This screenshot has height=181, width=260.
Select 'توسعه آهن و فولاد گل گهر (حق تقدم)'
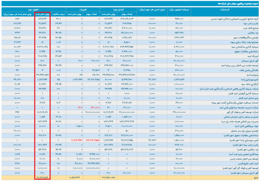pos(240,168)
